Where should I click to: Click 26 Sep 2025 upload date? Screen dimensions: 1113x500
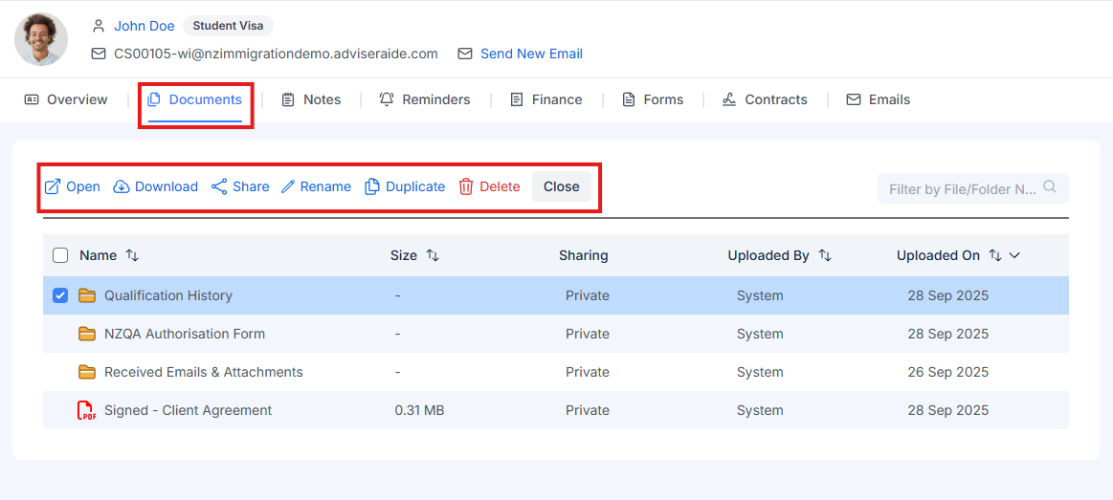click(x=947, y=372)
